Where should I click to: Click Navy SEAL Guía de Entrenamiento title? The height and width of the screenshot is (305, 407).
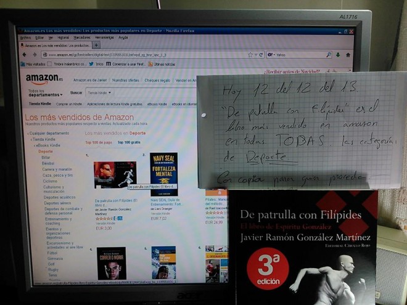166,202
